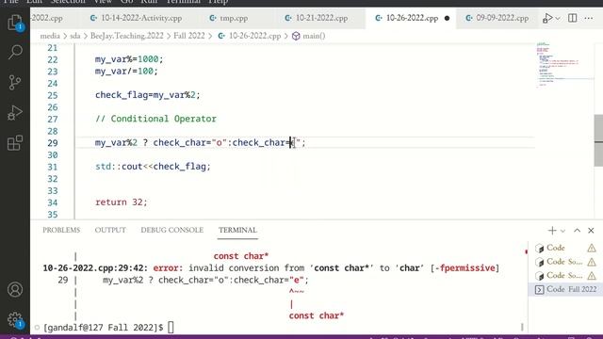The image size is (603, 339).
Task: Click 'sda' in the breadcrumb
Action: click(75, 36)
